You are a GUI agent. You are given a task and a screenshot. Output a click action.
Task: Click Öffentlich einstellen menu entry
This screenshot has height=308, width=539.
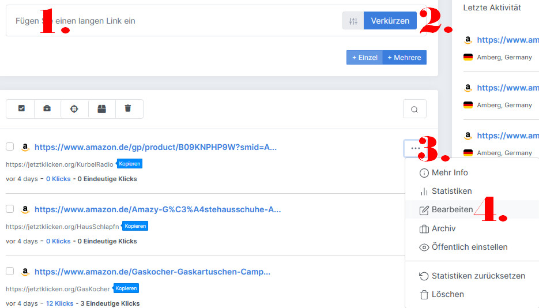click(469, 247)
